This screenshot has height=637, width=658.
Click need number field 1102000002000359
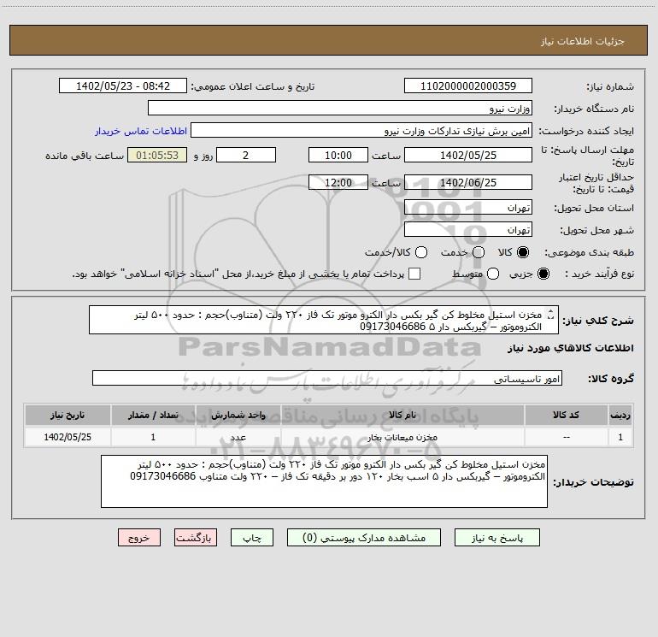click(x=468, y=86)
